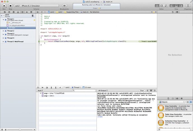Viewport: 193px width, 131px height.
Task: Click the debug Step Over button
Action: 47,87
